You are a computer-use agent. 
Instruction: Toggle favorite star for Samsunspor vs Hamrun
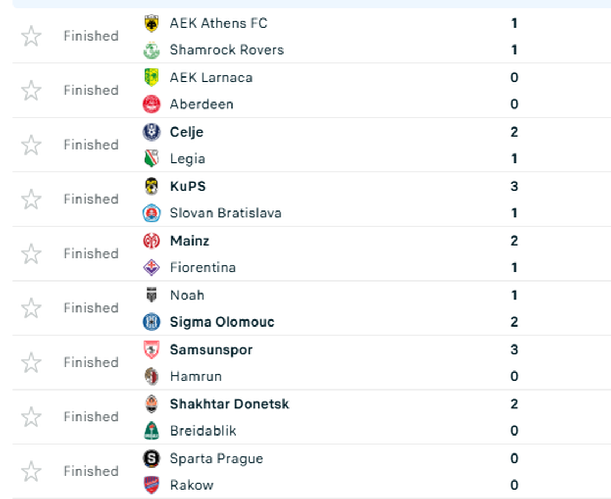(31, 362)
